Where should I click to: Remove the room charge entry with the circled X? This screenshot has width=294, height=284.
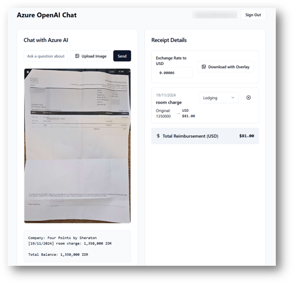pos(249,97)
